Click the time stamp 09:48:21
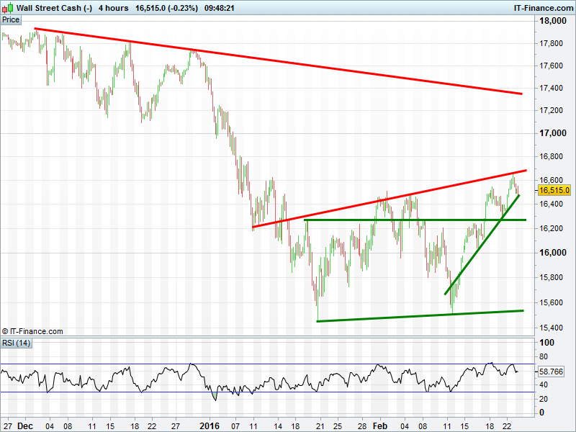Viewport: 576px width, 432px height. (220, 8)
